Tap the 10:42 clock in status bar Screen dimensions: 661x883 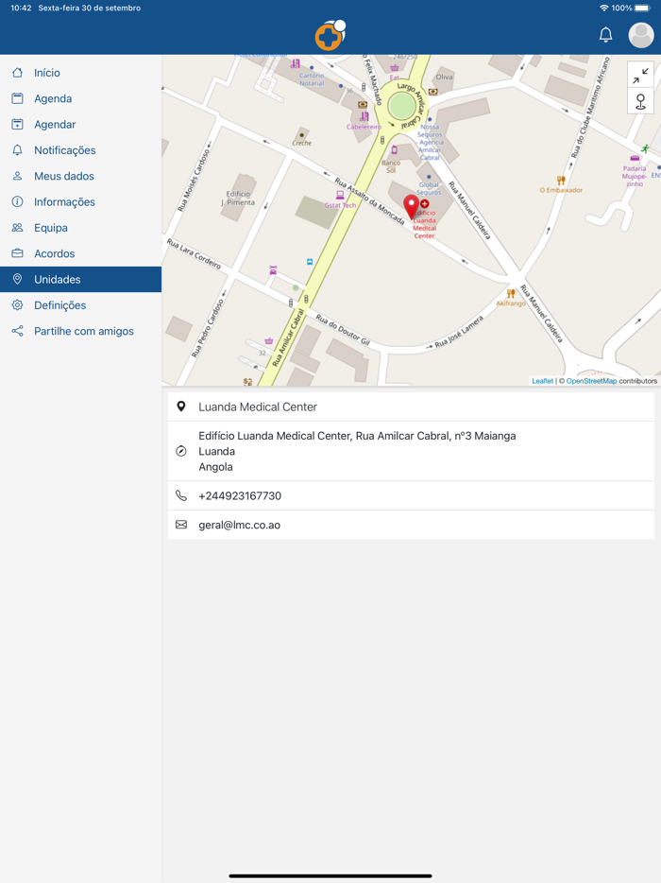click(21, 8)
